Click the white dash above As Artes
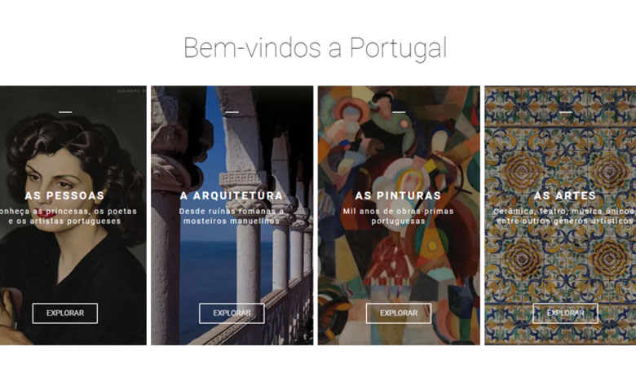The width and height of the screenshot is (636, 381). coord(565,112)
